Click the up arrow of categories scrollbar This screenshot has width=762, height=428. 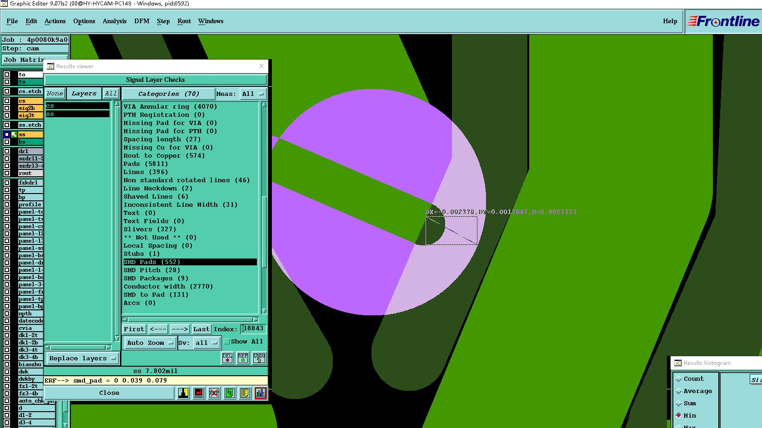tap(264, 105)
